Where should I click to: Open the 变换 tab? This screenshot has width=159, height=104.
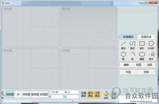pyautogui.click(x=146, y=72)
